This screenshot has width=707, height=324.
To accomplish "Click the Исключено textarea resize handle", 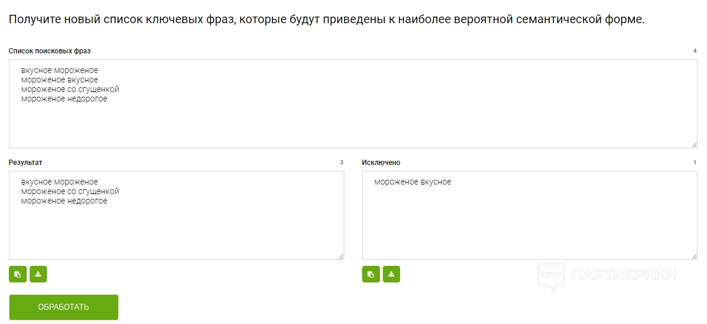I will pos(694,256).
